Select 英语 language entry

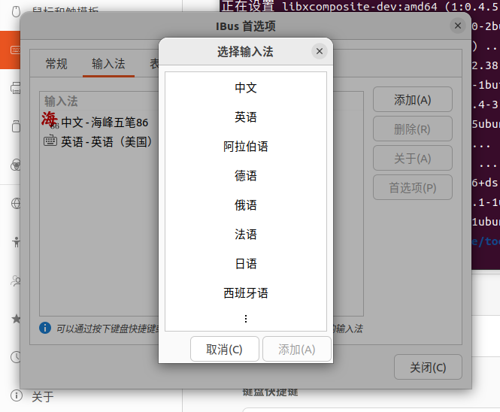coord(246,117)
